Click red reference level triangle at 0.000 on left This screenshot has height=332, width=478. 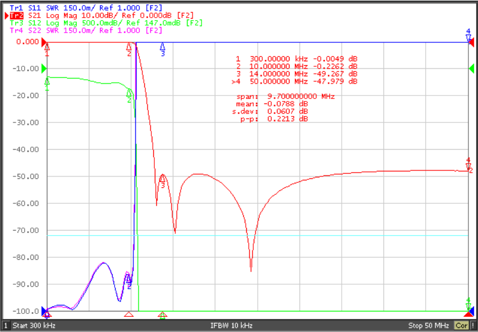[45, 42]
